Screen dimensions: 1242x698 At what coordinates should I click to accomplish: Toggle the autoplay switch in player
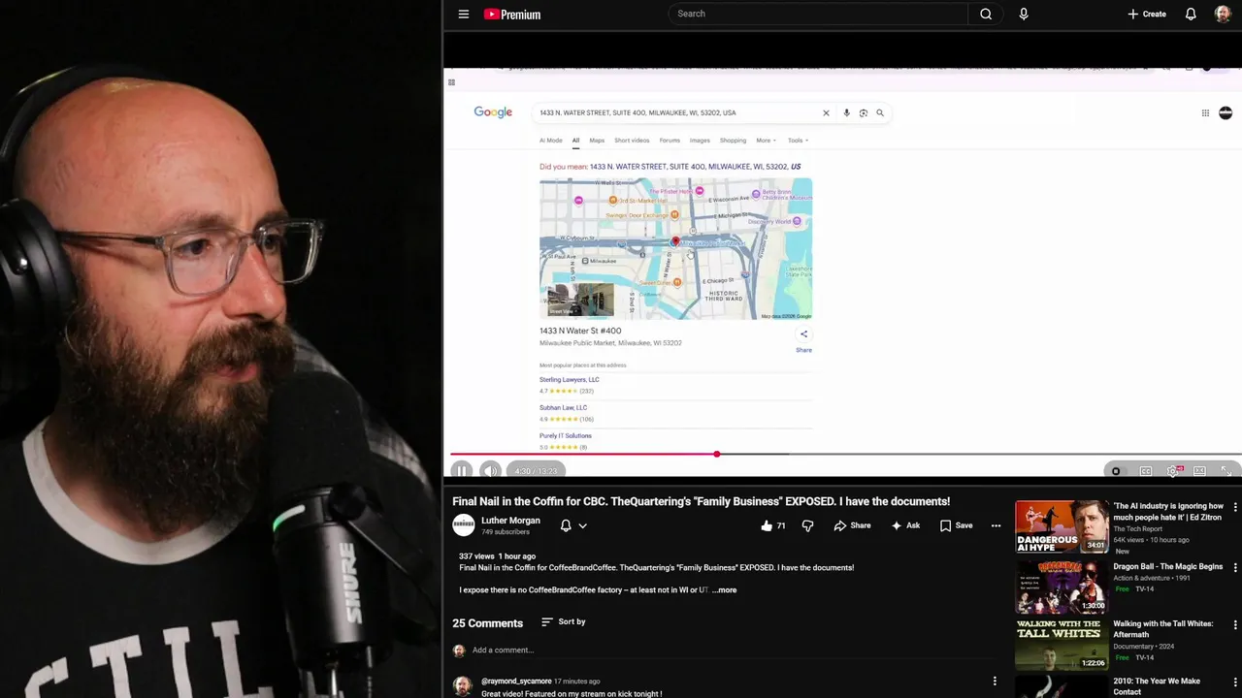coord(1117,471)
